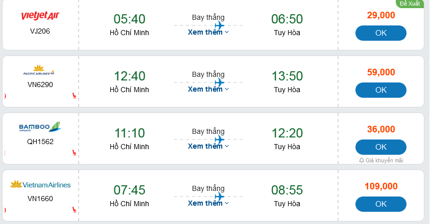The image size is (430, 224).
Task: Expand Xem thêm for the 12:40 flight
Action: click(x=208, y=89)
